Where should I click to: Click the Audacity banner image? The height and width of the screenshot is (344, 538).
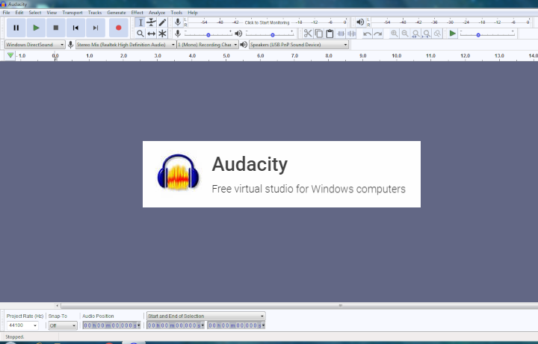point(282,174)
